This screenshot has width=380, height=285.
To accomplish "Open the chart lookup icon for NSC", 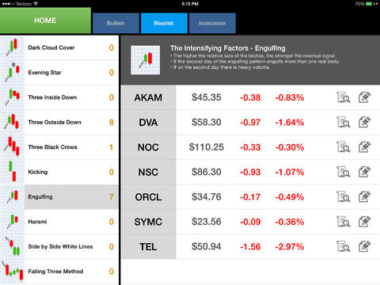I will pos(344,172).
